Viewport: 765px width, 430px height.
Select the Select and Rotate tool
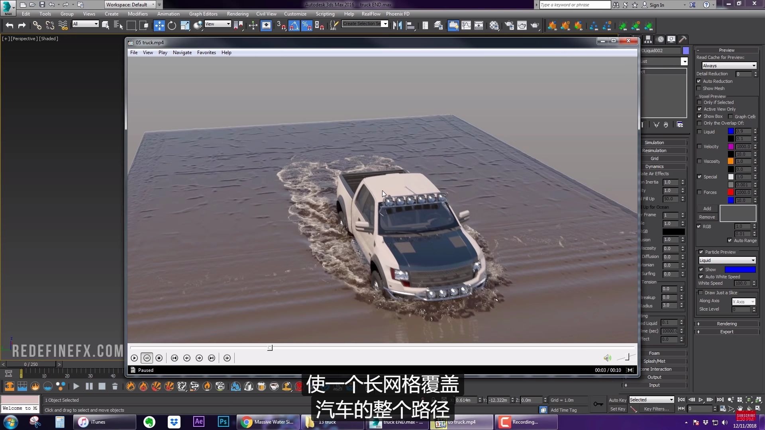[172, 25]
